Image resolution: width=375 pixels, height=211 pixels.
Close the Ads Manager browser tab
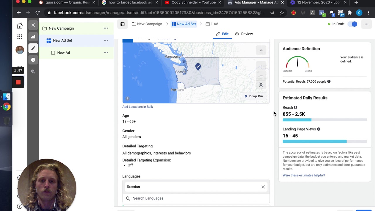pyautogui.click(x=282, y=3)
